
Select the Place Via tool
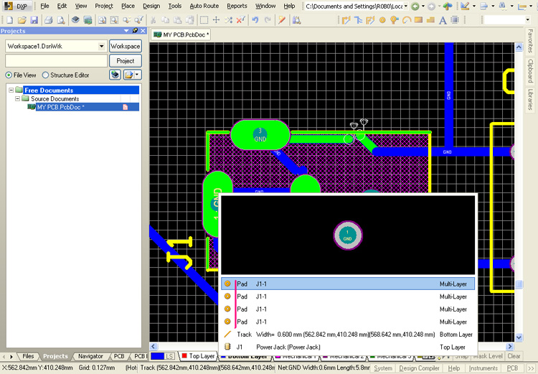coord(395,20)
